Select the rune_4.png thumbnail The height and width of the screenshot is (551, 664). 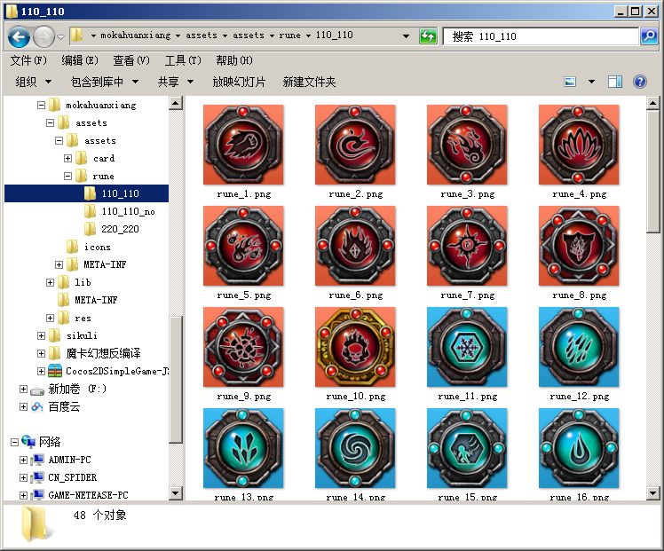[x=579, y=145]
